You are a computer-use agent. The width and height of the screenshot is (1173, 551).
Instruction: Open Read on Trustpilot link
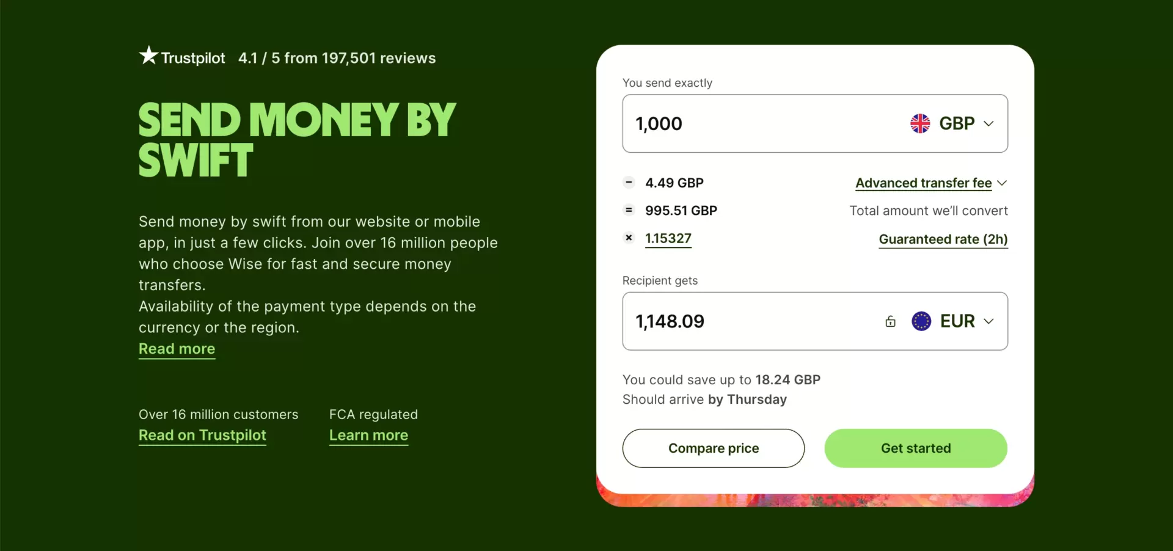pyautogui.click(x=202, y=435)
